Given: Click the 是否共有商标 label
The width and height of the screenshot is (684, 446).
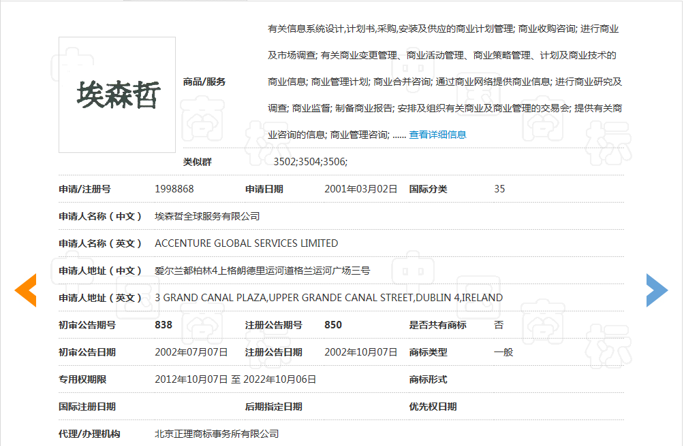Looking at the screenshot, I should (438, 325).
